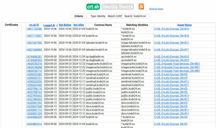Click the Logged At sort arrow
The image size is (216, 128).
point(57,25)
